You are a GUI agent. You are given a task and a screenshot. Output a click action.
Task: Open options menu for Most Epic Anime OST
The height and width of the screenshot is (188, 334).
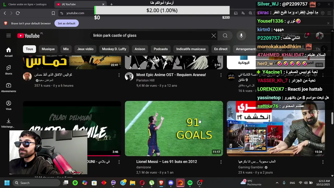click(221, 75)
